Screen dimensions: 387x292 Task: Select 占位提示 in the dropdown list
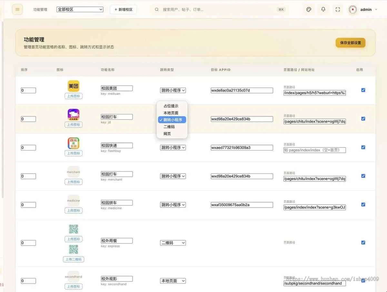172,106
